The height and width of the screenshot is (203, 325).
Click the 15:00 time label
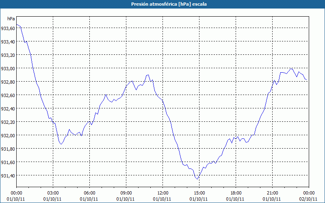199,193
